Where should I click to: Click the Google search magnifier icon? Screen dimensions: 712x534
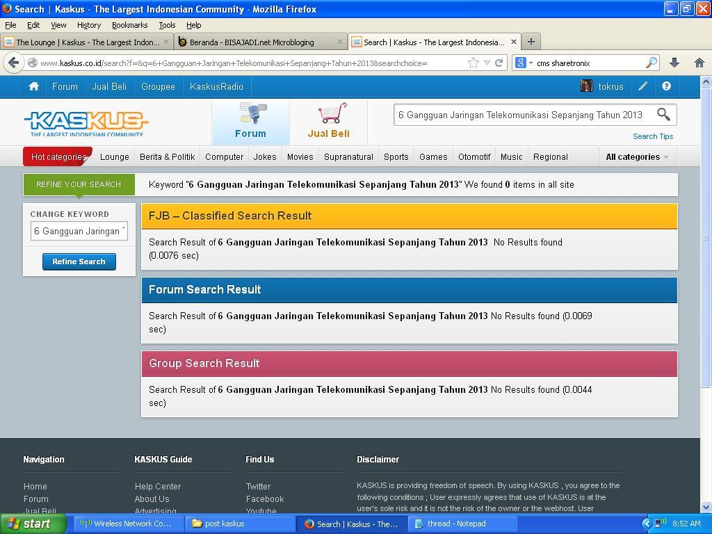pos(652,63)
